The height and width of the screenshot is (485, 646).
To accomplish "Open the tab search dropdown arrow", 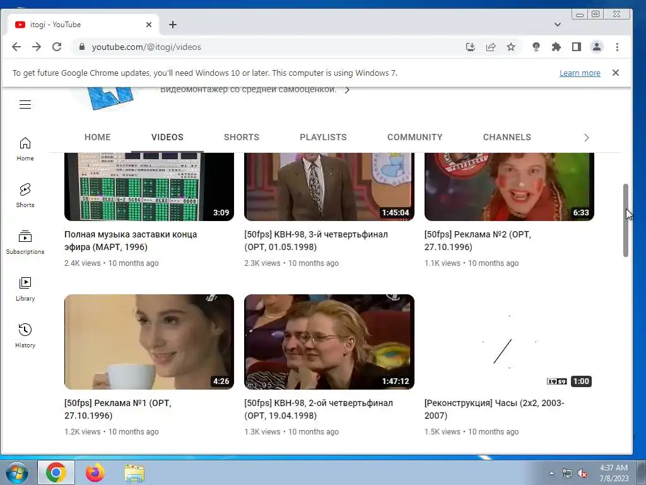I will coord(558,25).
